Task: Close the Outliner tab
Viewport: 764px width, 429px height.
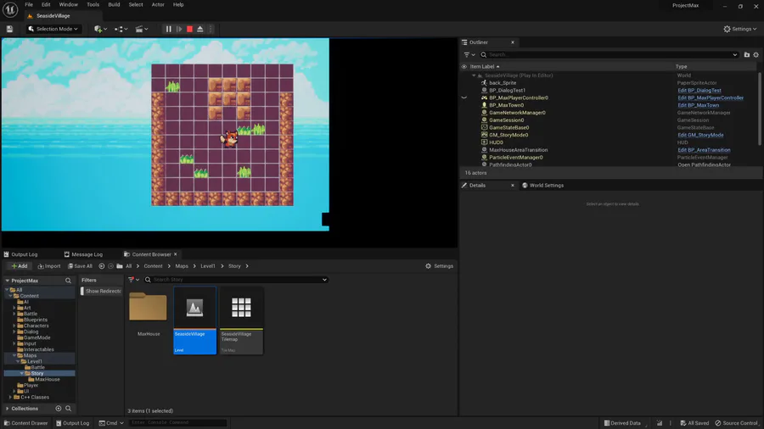Action: click(x=513, y=42)
